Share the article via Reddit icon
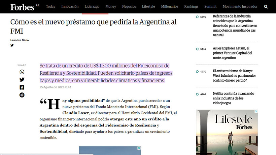 (x=22, y=95)
